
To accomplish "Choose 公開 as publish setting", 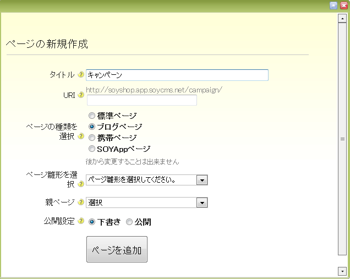I will (129, 222).
